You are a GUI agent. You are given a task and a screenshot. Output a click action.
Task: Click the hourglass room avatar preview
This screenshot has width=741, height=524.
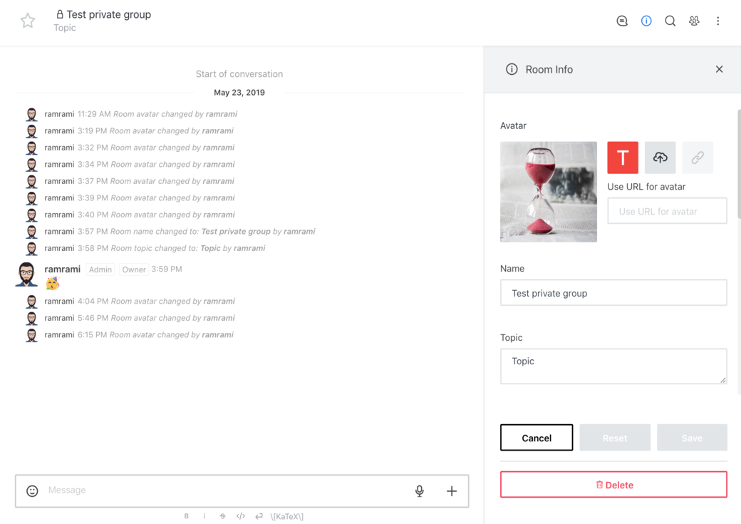point(548,192)
